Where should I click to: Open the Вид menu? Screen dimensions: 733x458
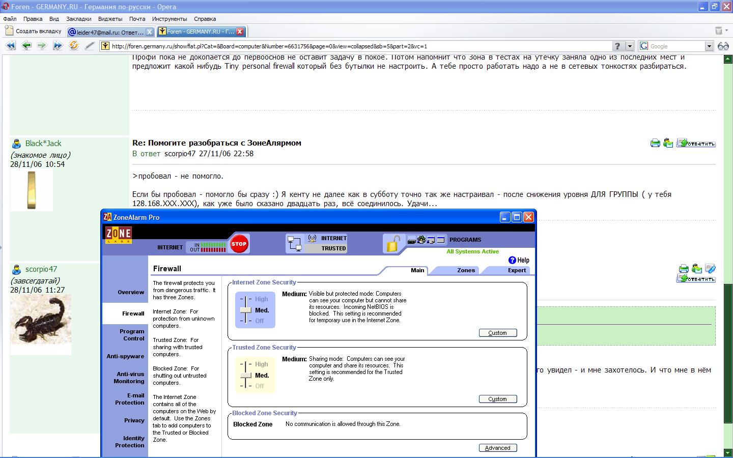[54, 19]
